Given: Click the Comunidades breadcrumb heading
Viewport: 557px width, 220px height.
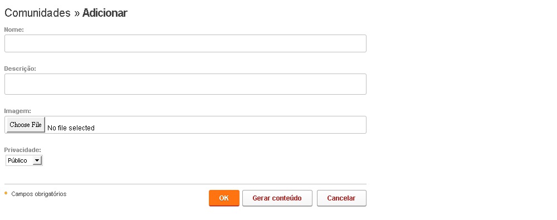Looking at the screenshot, I should 37,13.
